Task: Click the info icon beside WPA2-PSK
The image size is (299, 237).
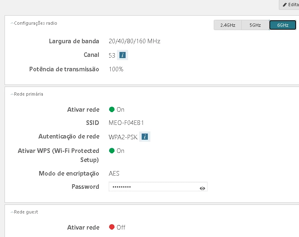Action: coord(145,137)
